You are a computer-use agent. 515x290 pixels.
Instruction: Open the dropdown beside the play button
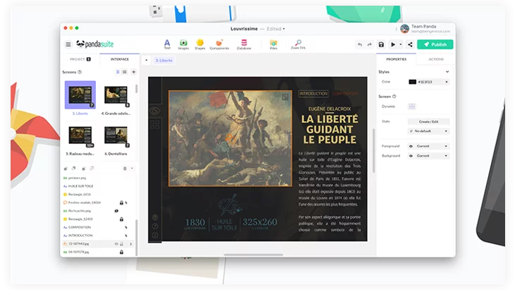coord(401,44)
